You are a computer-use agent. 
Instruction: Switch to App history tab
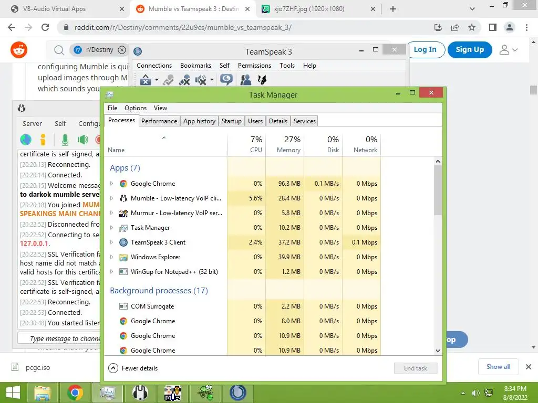(199, 121)
